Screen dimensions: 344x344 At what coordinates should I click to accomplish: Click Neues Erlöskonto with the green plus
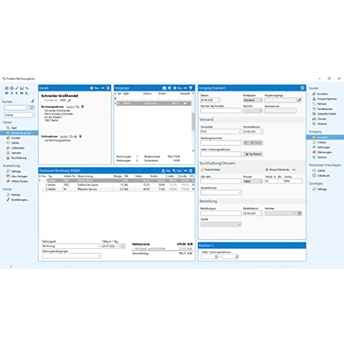(x=277, y=170)
